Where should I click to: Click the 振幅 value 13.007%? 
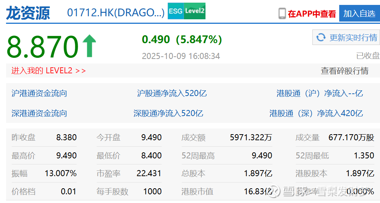(x=60, y=174)
